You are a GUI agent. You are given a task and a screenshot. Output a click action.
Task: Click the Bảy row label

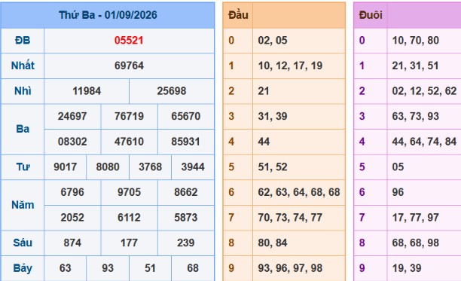23,268
